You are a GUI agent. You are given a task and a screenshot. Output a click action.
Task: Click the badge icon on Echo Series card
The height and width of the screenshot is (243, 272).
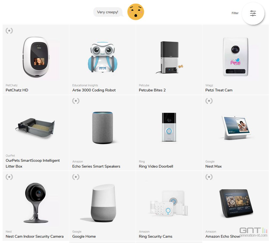point(76,101)
